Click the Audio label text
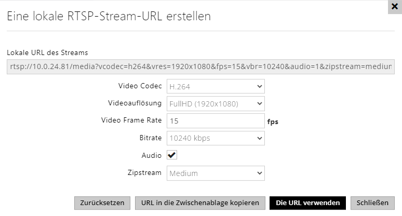Image resolution: width=402 pixels, height=216 pixels. pos(151,155)
